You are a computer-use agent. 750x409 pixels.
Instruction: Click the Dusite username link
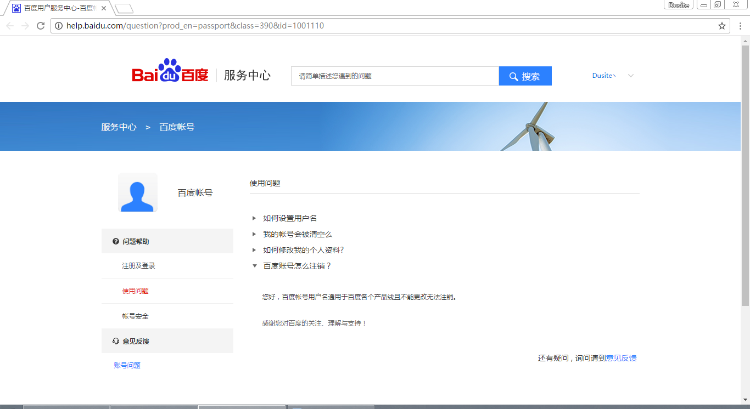point(603,76)
